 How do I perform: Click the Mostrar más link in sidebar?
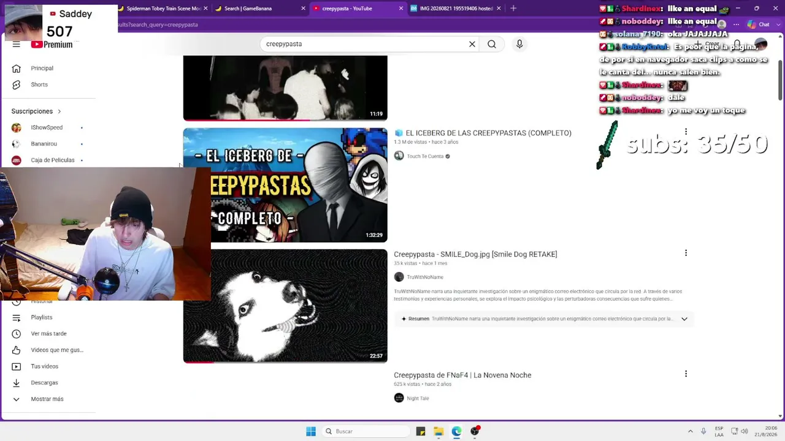click(x=47, y=399)
